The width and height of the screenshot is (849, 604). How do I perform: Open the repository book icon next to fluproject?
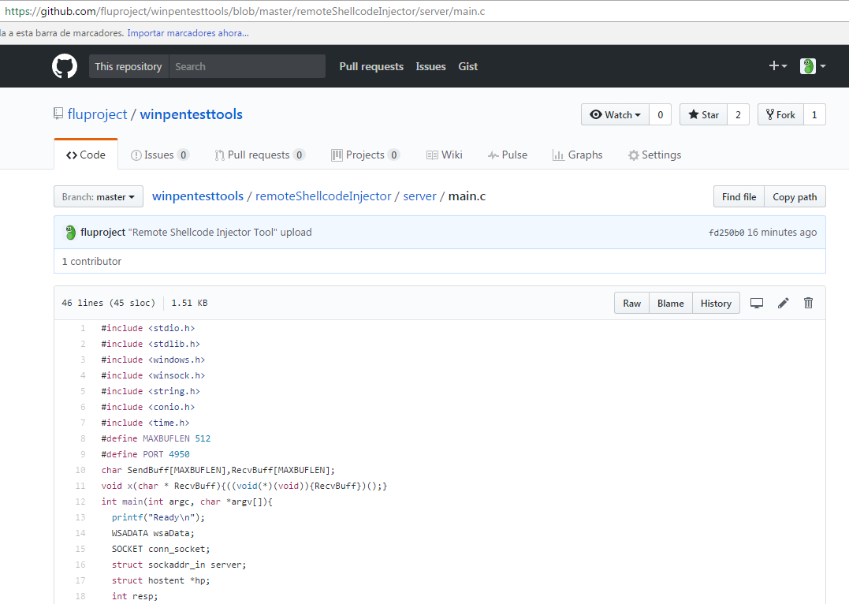[58, 114]
